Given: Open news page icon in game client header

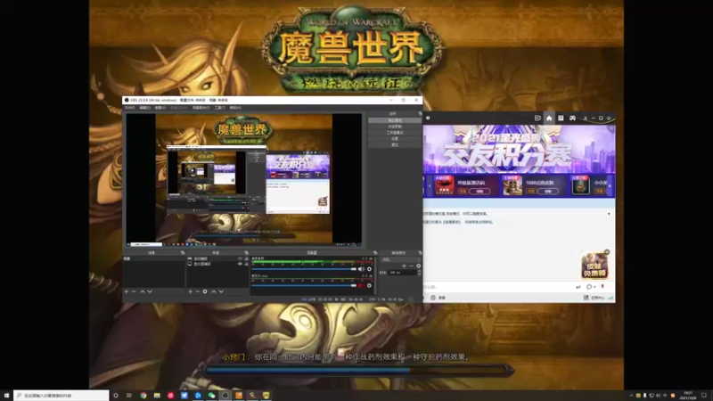Looking at the screenshot, I should tap(561, 119).
